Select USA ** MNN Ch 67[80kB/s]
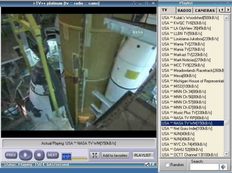This screenshot has height=173, width=232. click(x=192, y=107)
